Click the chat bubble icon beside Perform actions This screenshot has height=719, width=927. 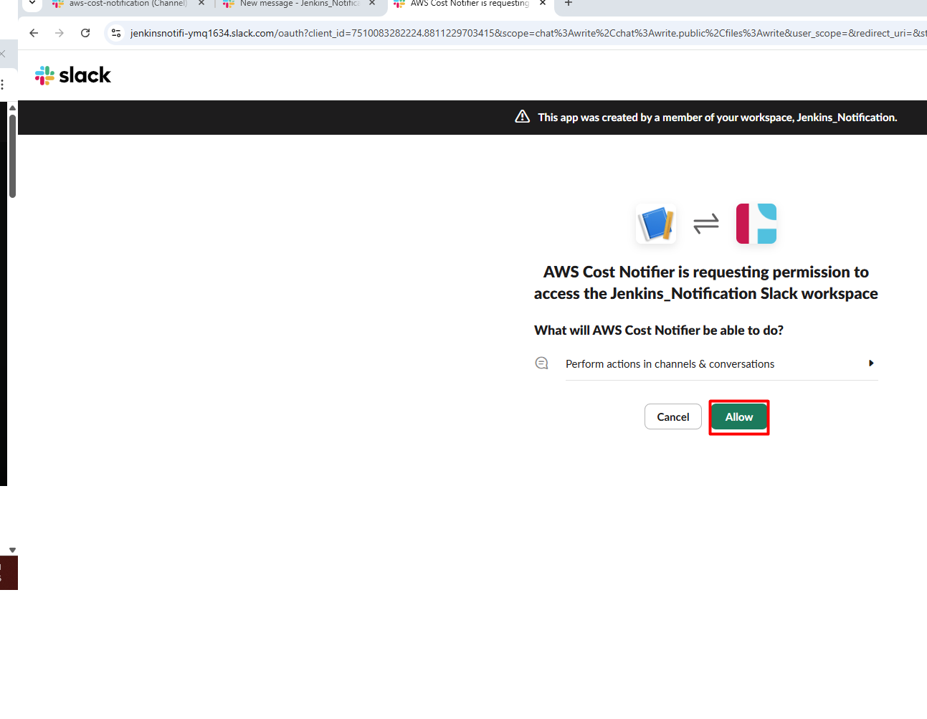541,363
